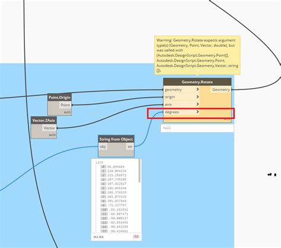Click the Vector output port of Vector.ZAxis

point(49,128)
